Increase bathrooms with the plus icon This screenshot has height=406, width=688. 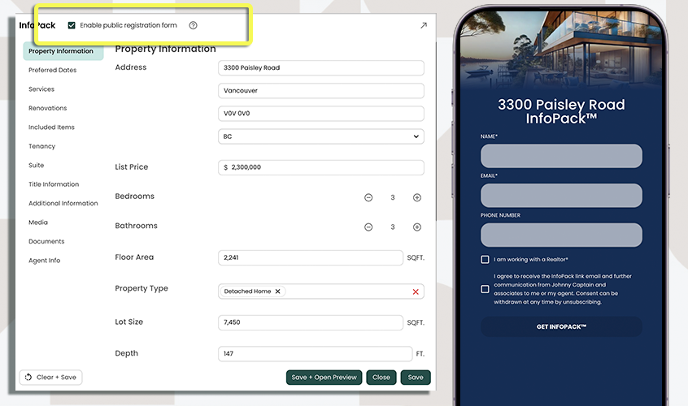coord(417,227)
